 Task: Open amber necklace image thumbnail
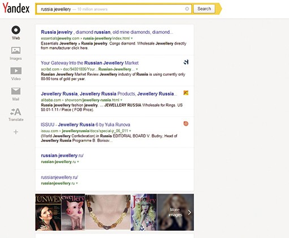click(108, 212)
